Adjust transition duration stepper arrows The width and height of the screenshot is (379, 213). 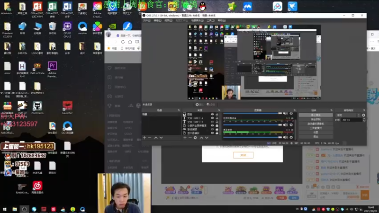tap(364, 120)
